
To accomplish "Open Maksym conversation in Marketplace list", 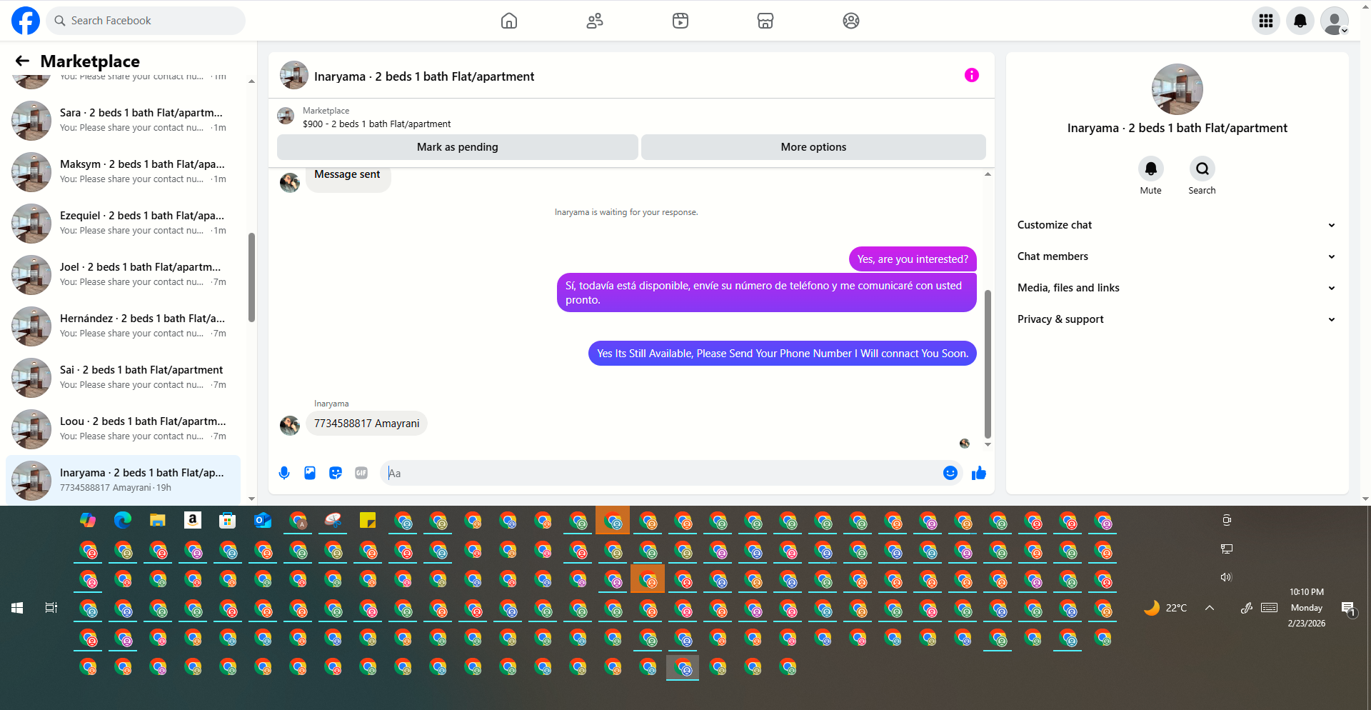I will (123, 171).
